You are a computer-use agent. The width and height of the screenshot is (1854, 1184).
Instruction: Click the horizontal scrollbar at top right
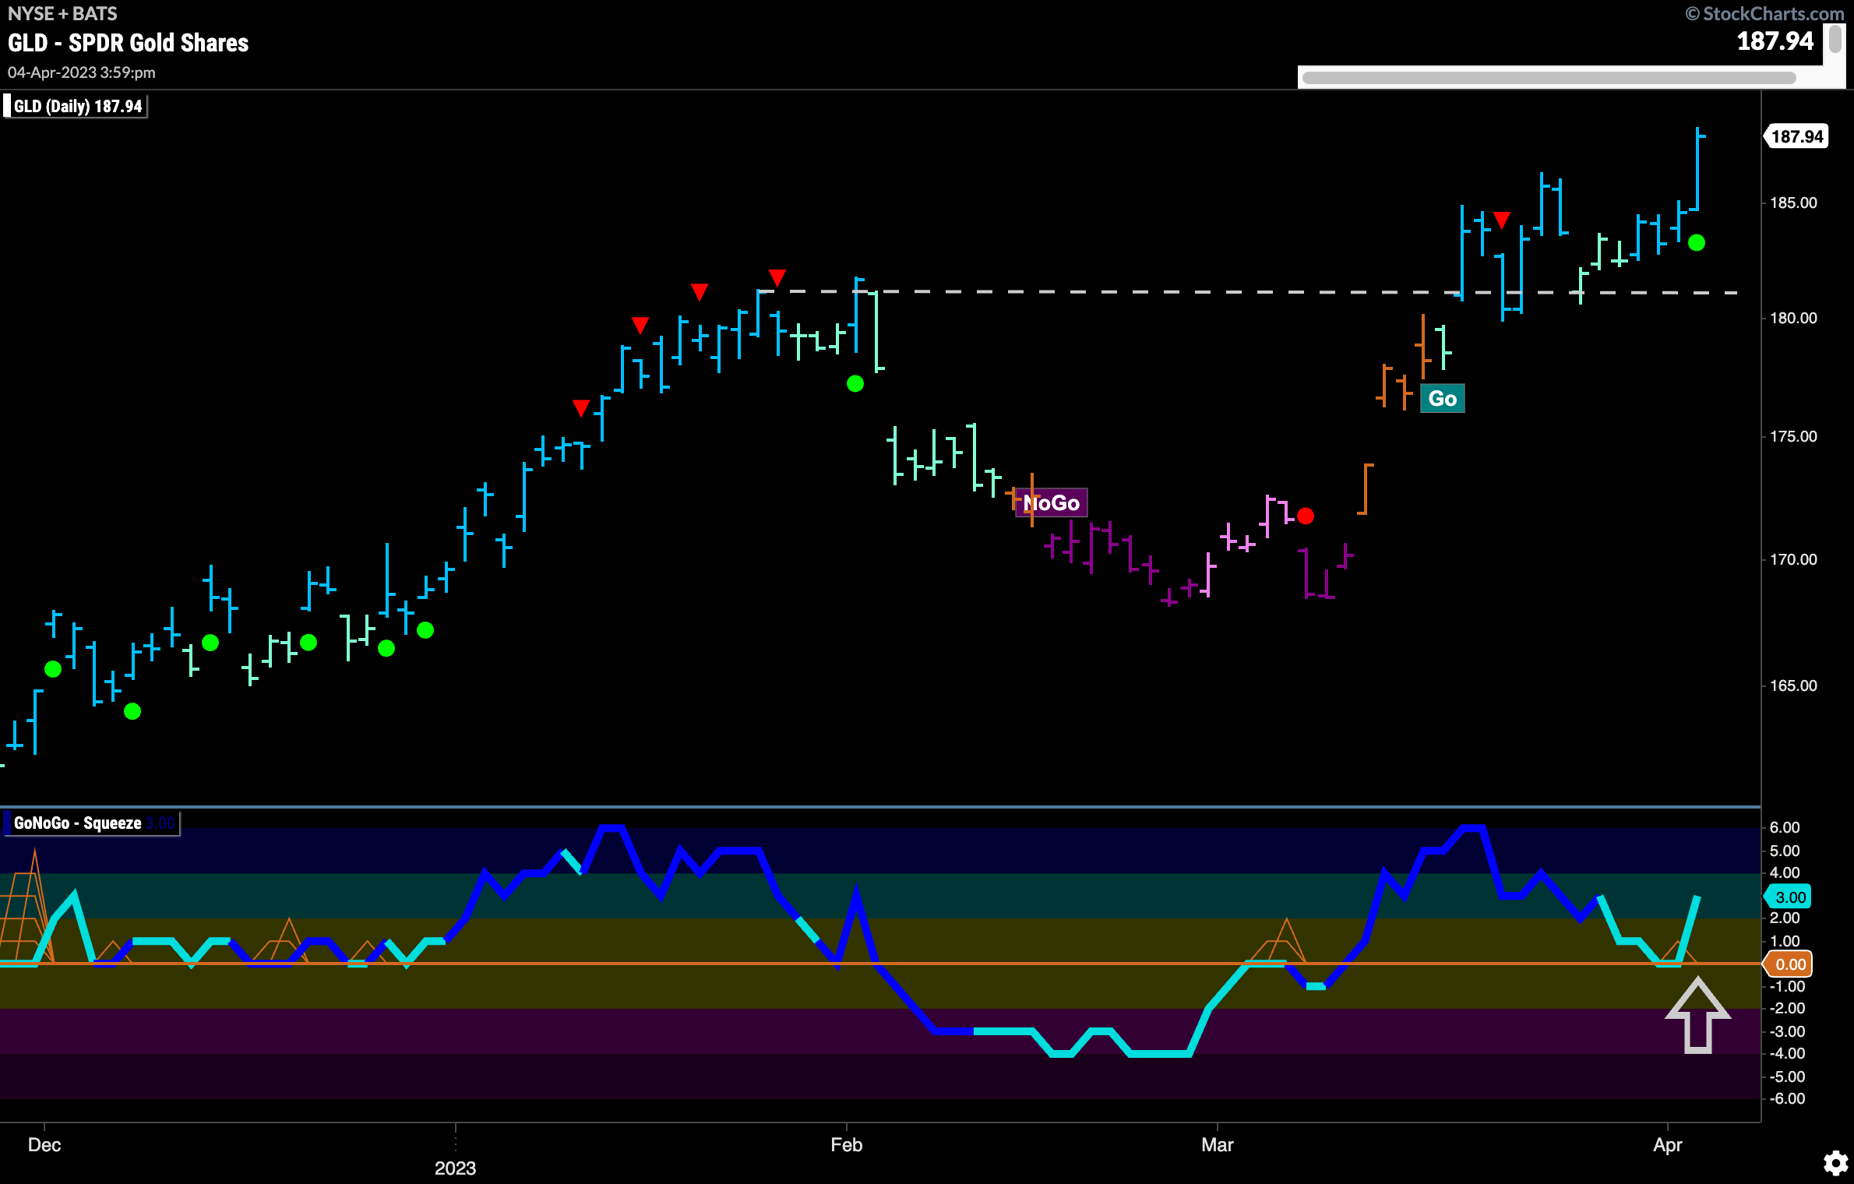(x=1549, y=77)
